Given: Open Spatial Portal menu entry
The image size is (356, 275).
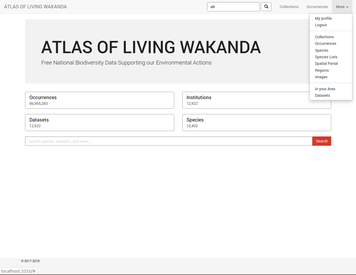Looking at the screenshot, I should pos(326,63).
